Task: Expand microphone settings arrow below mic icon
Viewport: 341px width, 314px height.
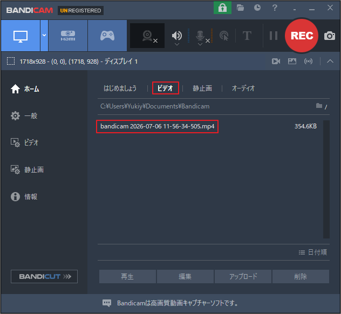Action: pos(200,44)
